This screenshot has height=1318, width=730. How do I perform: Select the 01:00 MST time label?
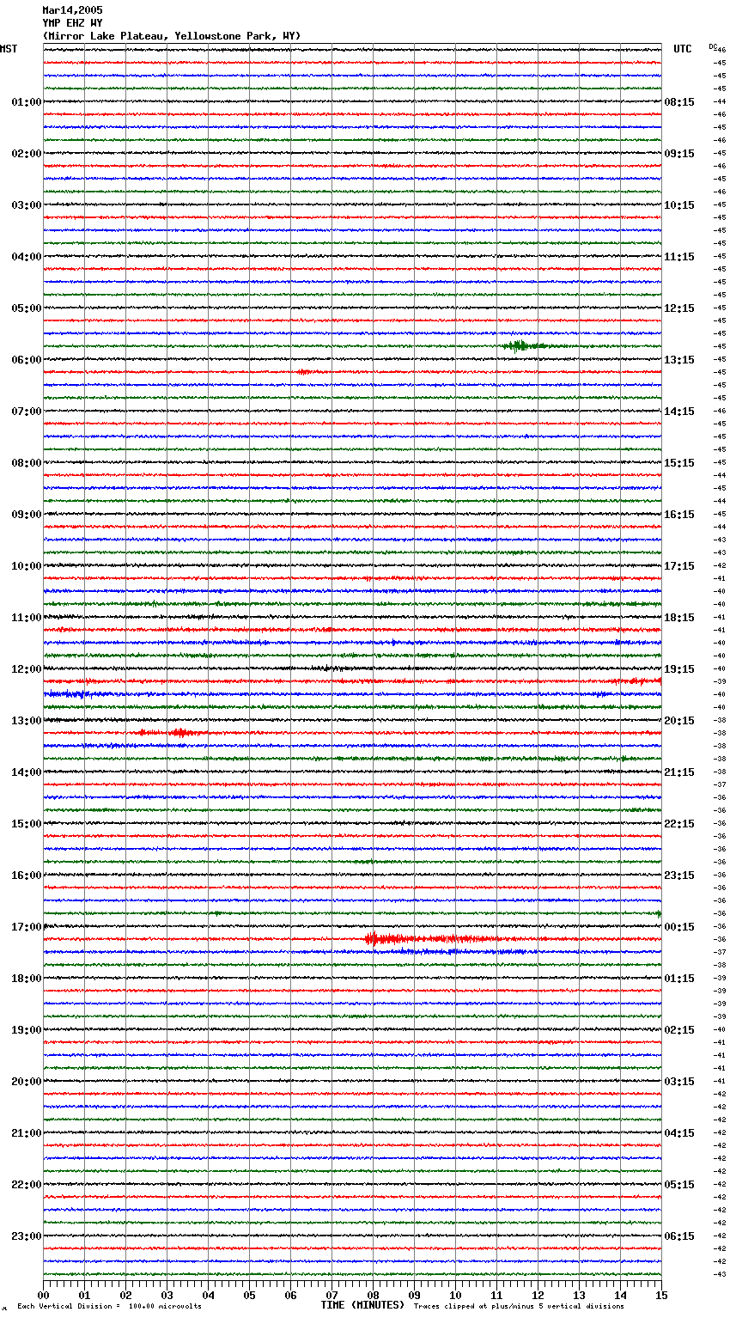pos(27,102)
